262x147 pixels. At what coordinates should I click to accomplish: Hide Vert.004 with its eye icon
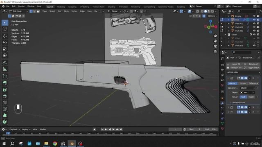(x=254, y=45)
